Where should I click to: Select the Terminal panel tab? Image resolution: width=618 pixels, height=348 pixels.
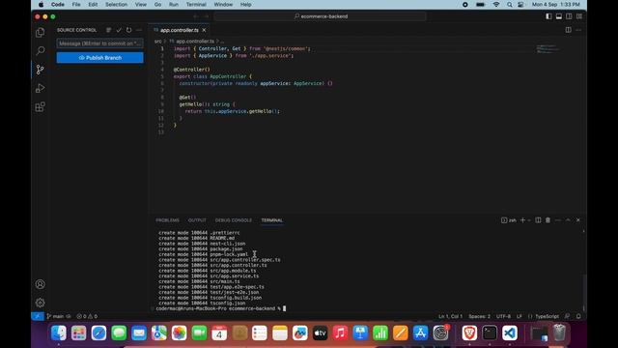click(x=272, y=220)
